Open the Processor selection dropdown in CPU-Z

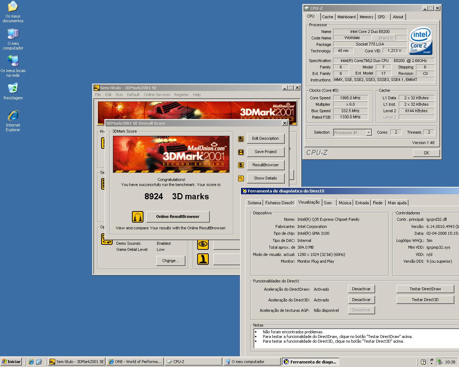pyautogui.click(x=369, y=133)
